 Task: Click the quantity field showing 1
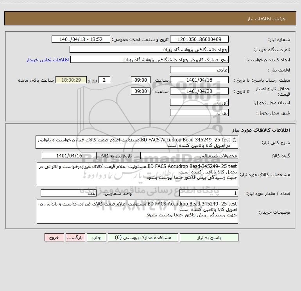point(209,193)
